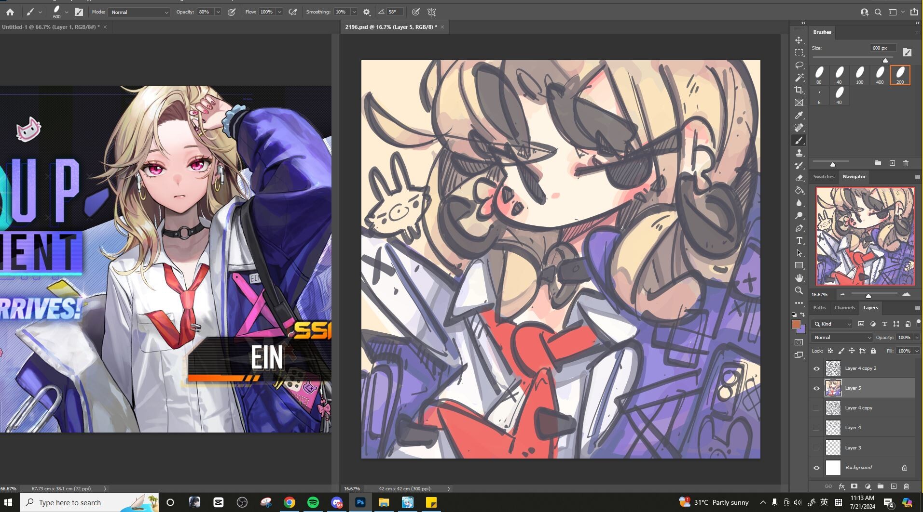The image size is (923, 512).
Task: Open layer style fx menu
Action: tap(841, 486)
